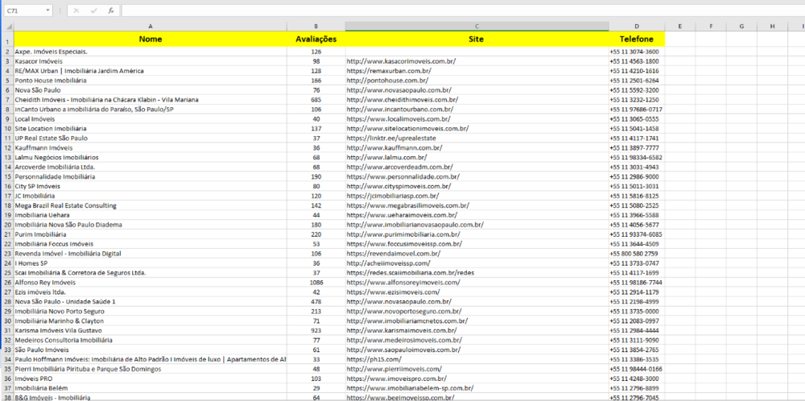Click the cancel entry X icon in formula bar

coord(76,10)
